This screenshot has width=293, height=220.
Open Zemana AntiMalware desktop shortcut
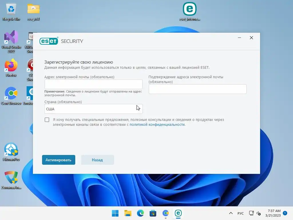coord(11,180)
